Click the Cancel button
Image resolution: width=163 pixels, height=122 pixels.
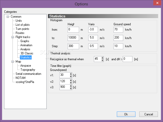[x=148, y=114]
